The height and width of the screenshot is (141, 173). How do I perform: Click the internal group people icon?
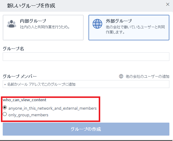(x=11, y=24)
